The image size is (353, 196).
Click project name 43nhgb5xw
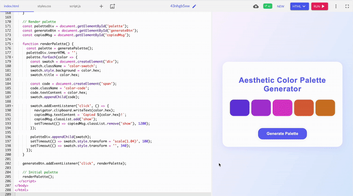click(180, 6)
